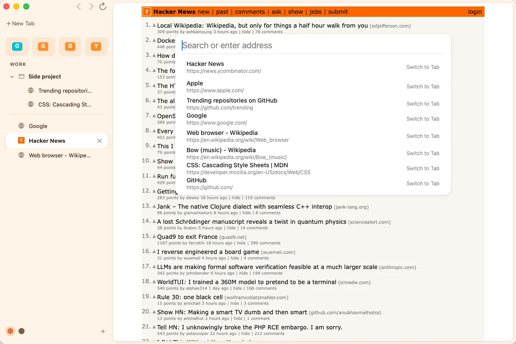This screenshot has width=516, height=344.
Task: Upvote story 19 Rule 30
Action: pyautogui.click(x=154, y=297)
